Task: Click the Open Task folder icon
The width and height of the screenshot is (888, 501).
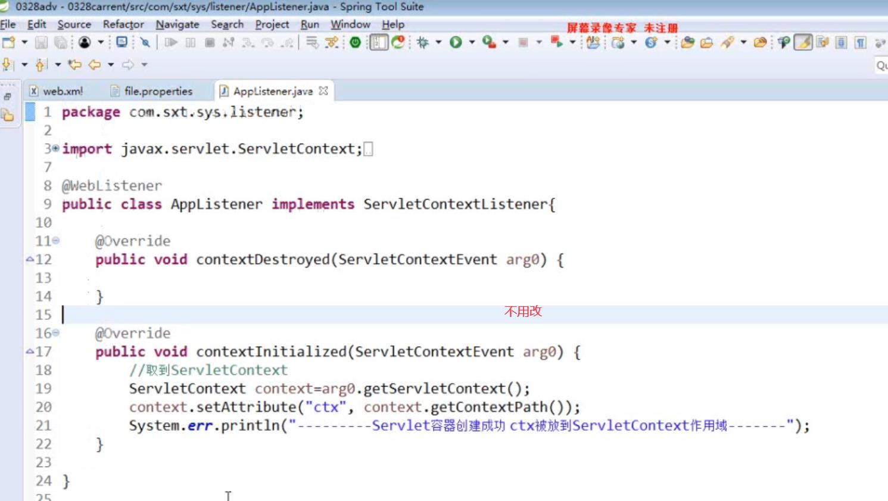Action: (x=707, y=42)
